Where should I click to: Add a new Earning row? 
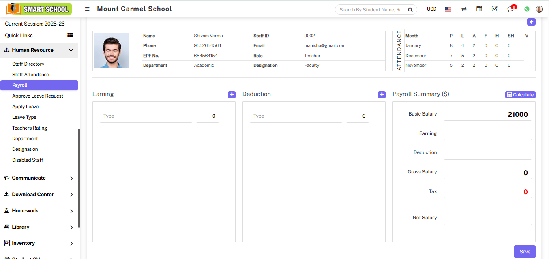click(x=232, y=95)
